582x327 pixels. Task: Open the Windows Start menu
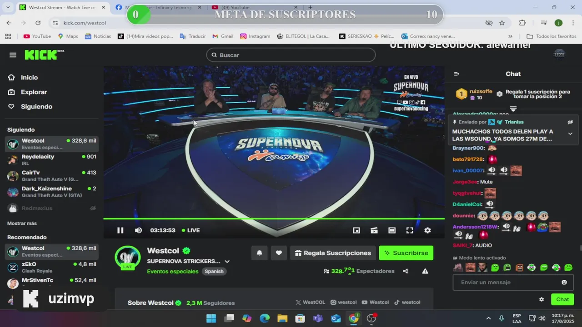pos(211,318)
